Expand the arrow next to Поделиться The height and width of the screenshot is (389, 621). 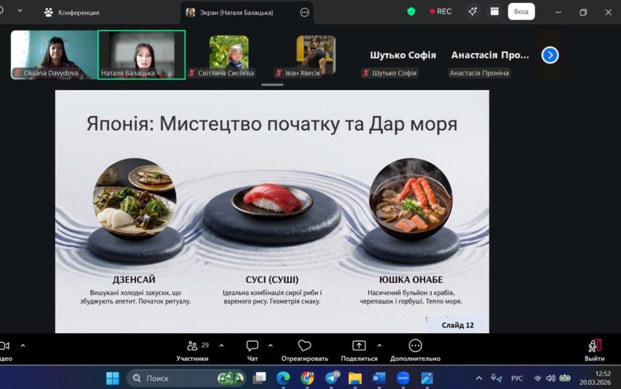coord(380,345)
